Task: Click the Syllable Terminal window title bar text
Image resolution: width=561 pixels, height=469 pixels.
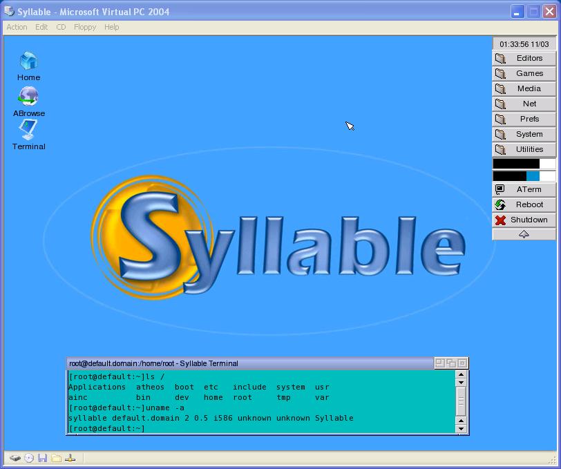Action: point(153,363)
